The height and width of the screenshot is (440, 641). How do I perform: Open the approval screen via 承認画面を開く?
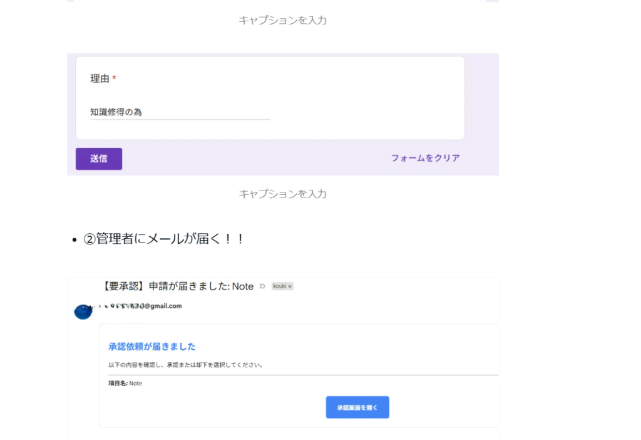(x=357, y=407)
